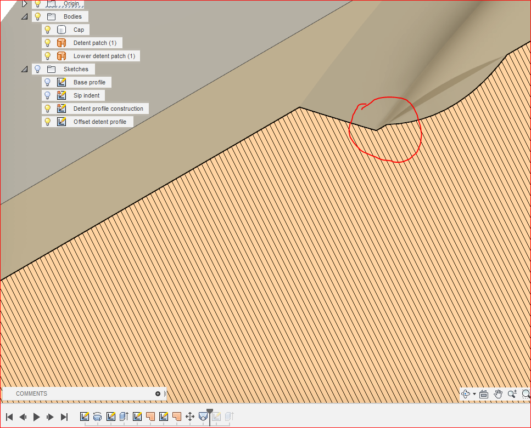
Task: Click the Sketches folder icon
Action: [51, 69]
